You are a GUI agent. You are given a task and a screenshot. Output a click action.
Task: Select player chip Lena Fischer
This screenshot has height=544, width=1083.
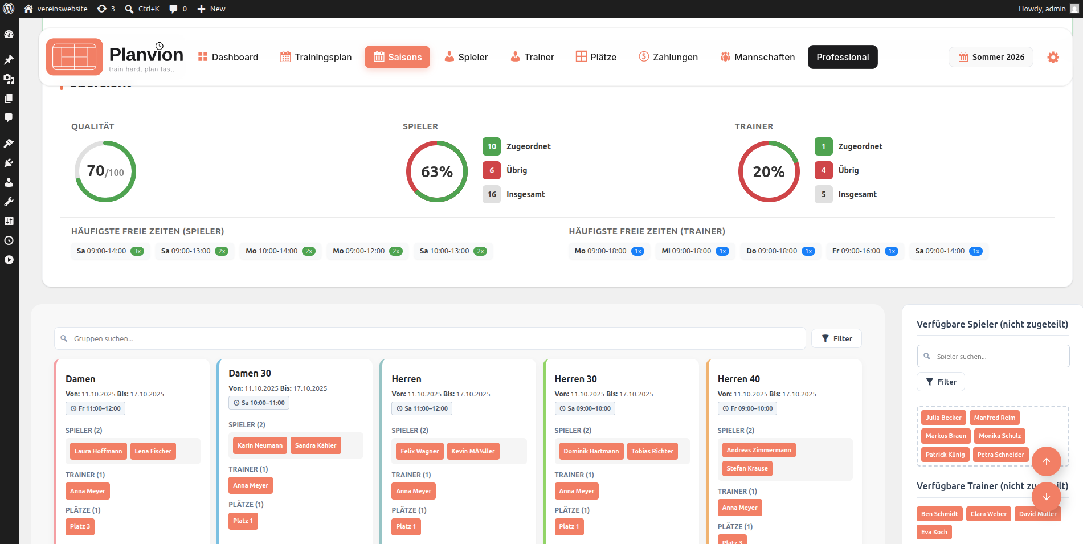[x=153, y=451]
